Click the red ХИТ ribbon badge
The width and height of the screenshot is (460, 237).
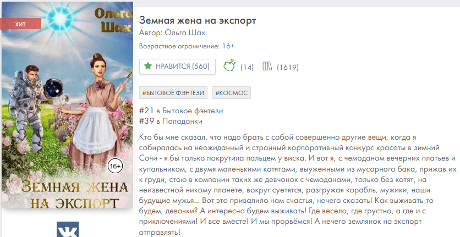(x=20, y=24)
